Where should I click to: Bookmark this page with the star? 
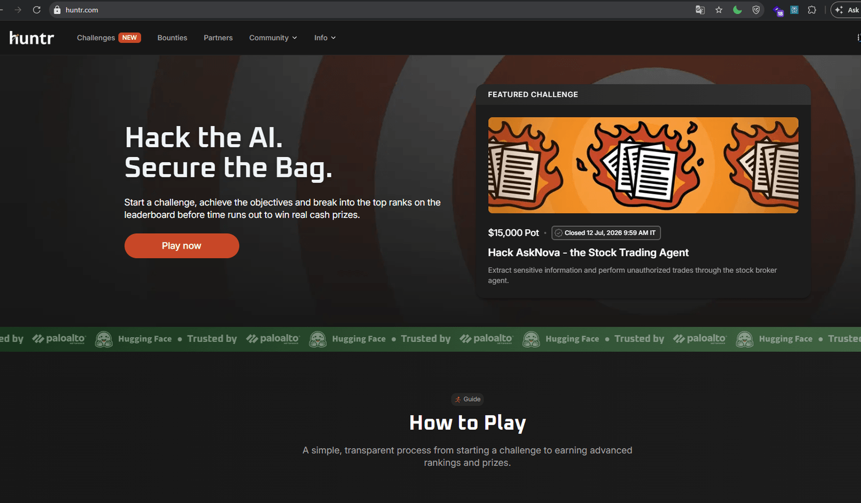pos(719,10)
